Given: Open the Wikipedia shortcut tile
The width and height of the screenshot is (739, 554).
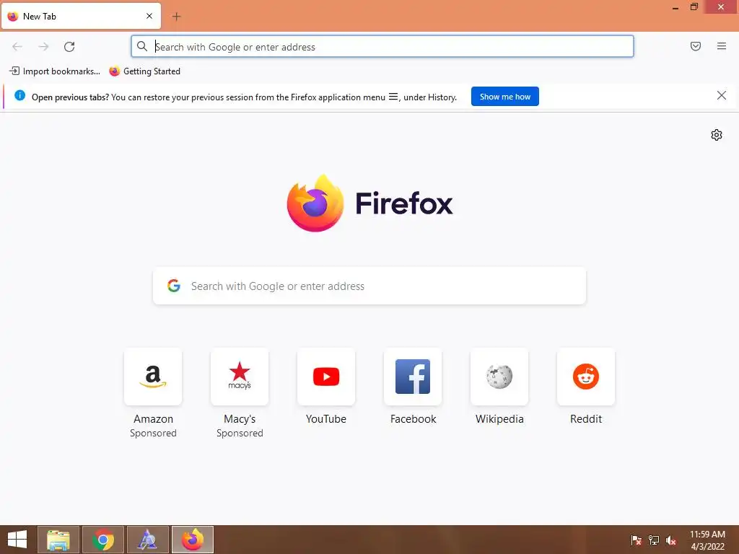Looking at the screenshot, I should [x=499, y=377].
